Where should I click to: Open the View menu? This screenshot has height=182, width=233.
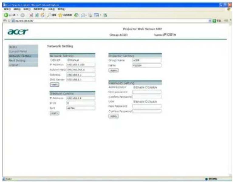pyautogui.click(x=27, y=9)
